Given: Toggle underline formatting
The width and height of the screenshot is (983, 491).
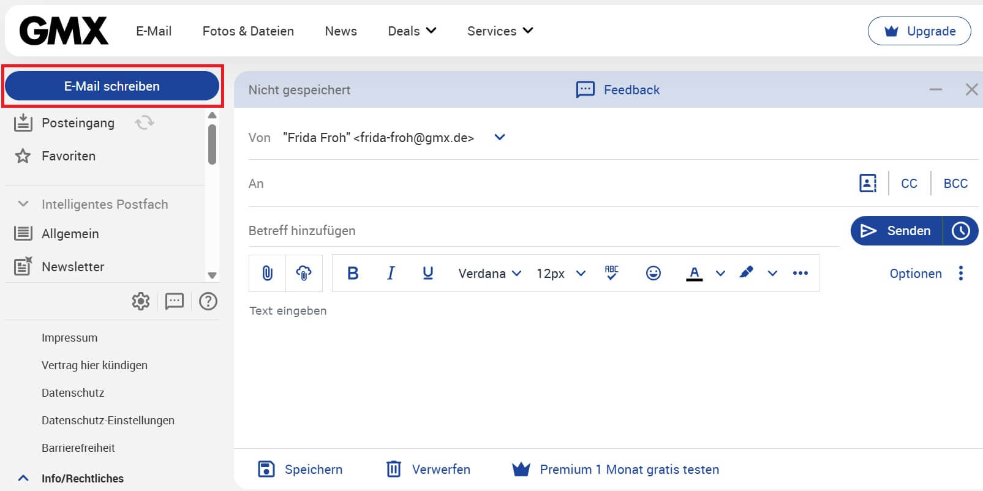Looking at the screenshot, I should click(x=428, y=273).
